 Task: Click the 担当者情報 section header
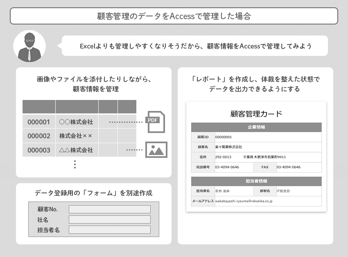[256, 181]
